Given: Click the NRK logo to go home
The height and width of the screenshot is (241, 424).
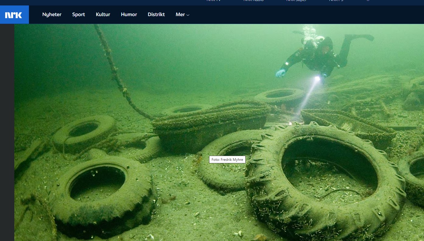Looking at the screenshot, I should point(14,15).
